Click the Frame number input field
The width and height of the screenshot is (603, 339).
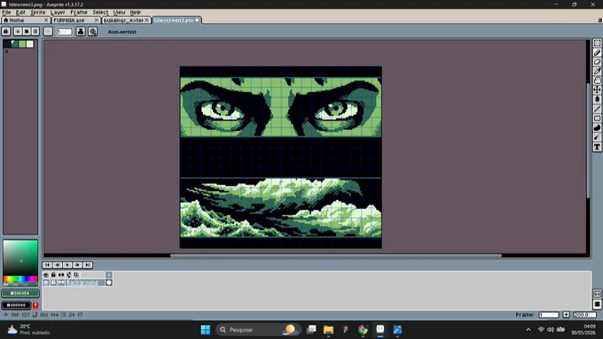click(x=549, y=315)
